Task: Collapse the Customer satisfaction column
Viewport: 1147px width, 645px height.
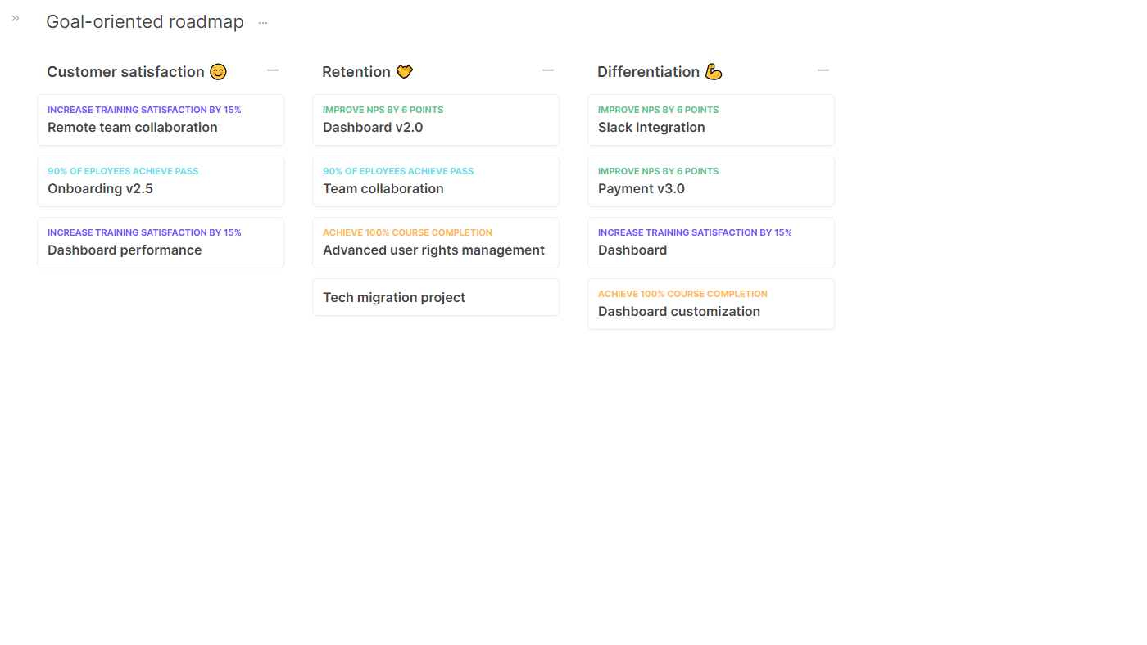Action: point(273,70)
